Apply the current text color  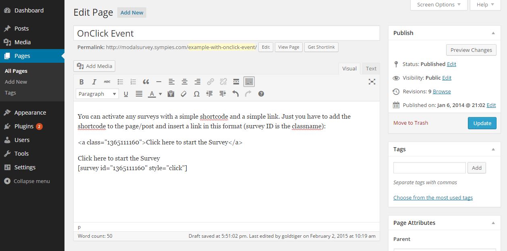[152, 94]
